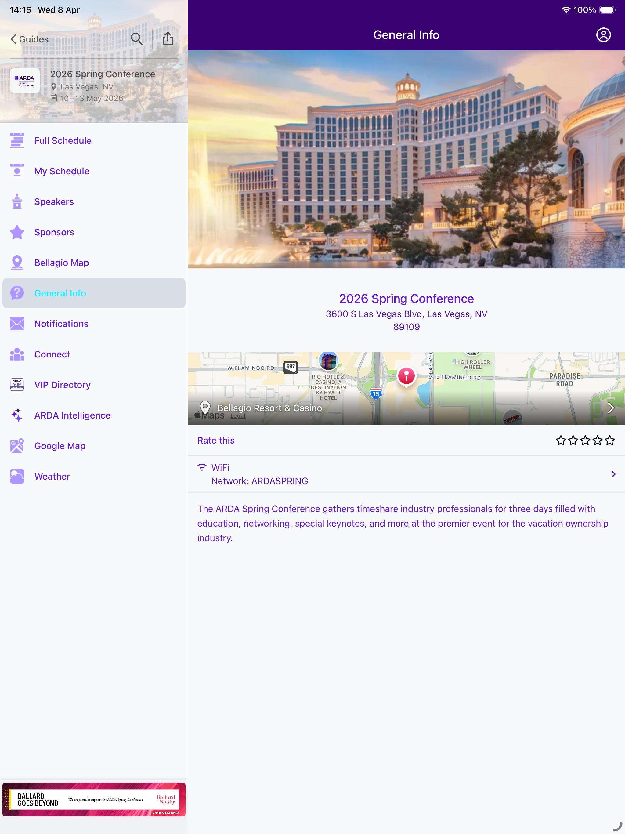This screenshot has height=834, width=625.
Task: Rate with the fifth star
Action: click(x=609, y=440)
